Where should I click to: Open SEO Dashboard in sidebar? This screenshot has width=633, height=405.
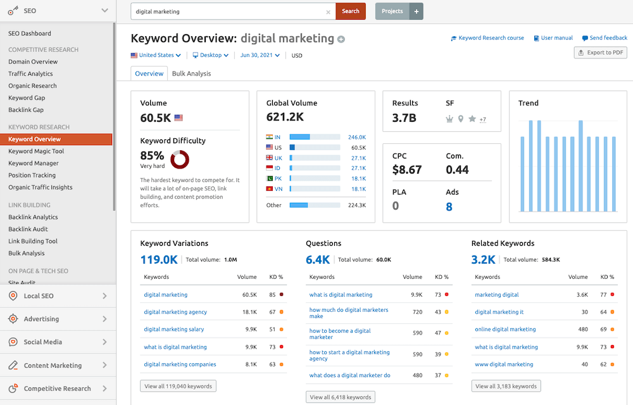[x=30, y=34]
